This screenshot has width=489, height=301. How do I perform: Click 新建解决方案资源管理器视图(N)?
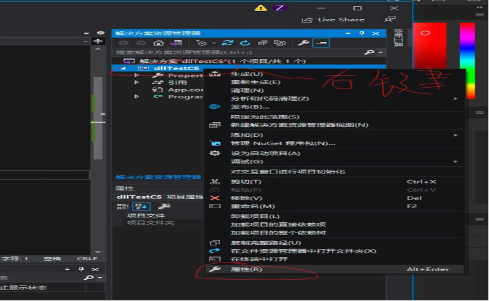click(335, 125)
